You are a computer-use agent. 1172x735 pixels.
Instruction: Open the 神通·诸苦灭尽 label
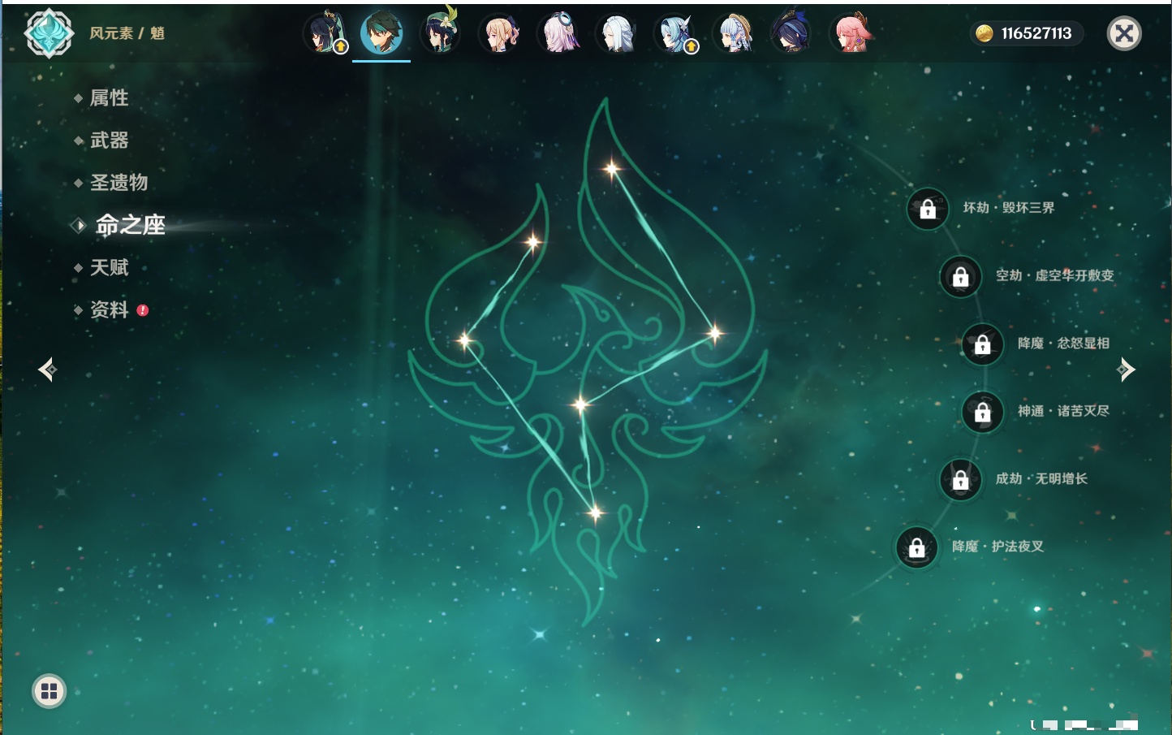(1063, 411)
